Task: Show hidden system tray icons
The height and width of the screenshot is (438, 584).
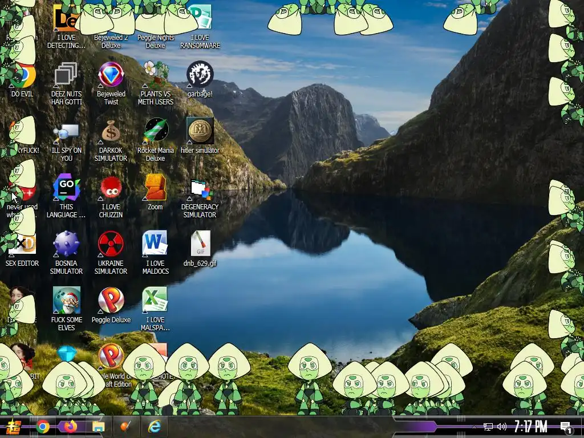Action: tap(474, 427)
